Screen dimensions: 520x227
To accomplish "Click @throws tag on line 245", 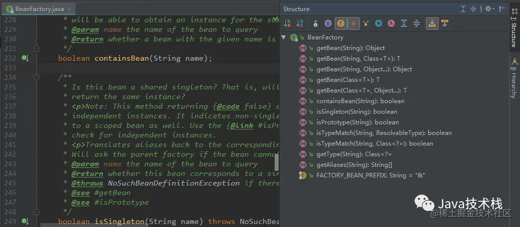I will (x=87, y=183).
